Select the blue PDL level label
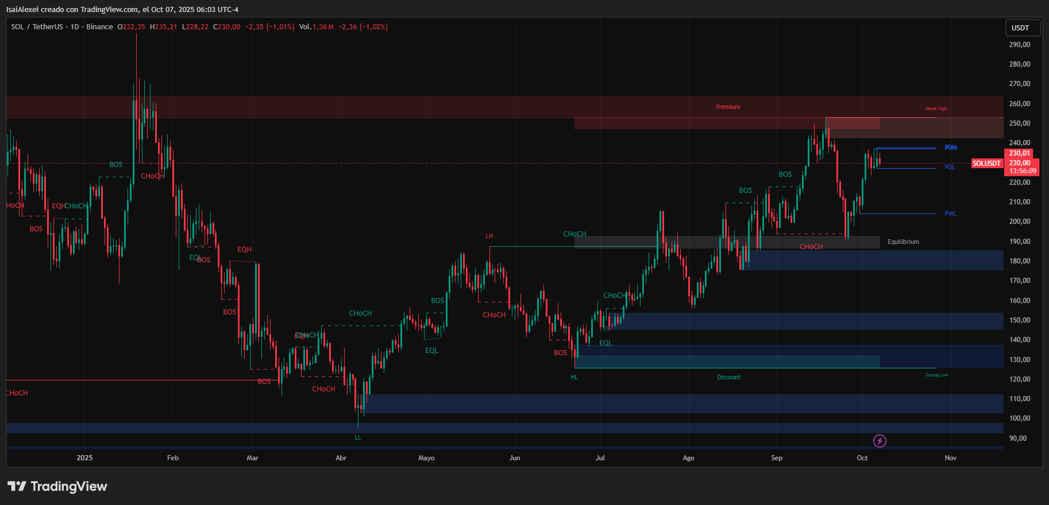Viewport: 1049px width, 505px height. point(950,168)
